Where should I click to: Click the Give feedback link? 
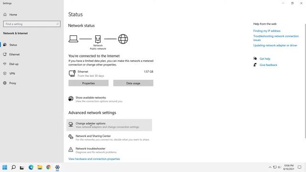(268, 65)
